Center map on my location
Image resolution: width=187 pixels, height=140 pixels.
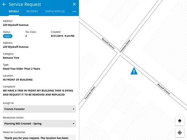click(180, 133)
